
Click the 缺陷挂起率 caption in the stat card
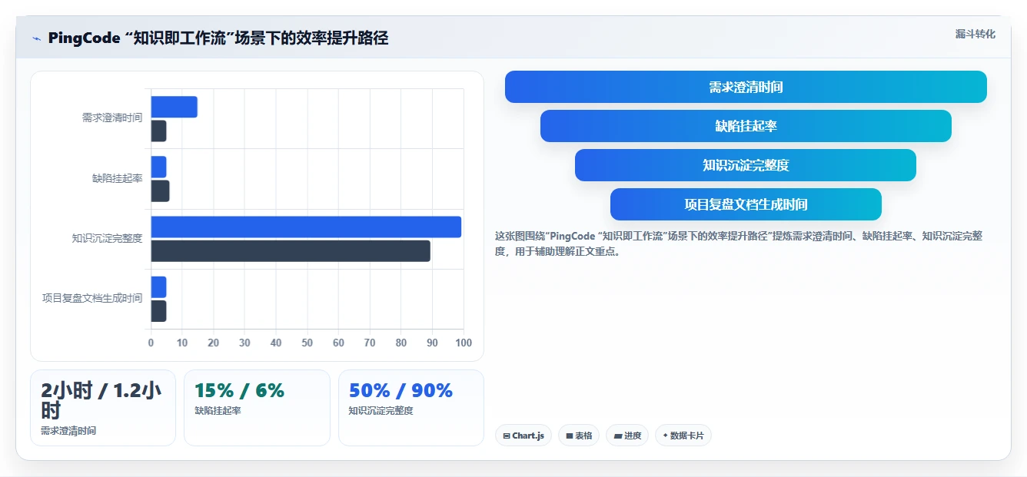tap(218, 411)
